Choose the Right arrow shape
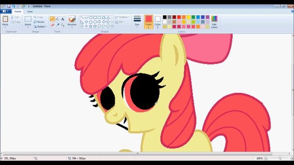This screenshot has width=294, height=165. [x=99, y=22]
